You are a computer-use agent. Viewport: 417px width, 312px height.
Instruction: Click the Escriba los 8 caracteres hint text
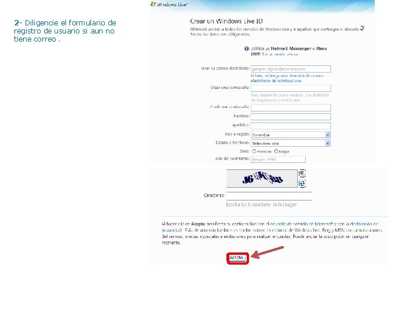click(261, 205)
